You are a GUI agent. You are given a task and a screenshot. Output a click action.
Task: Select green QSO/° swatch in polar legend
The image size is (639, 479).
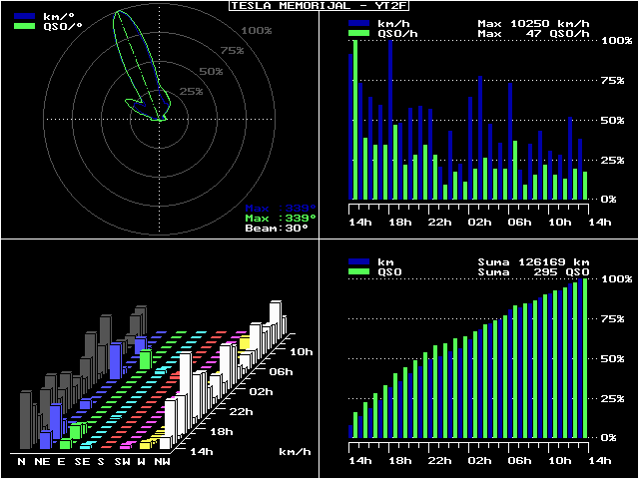point(26,26)
